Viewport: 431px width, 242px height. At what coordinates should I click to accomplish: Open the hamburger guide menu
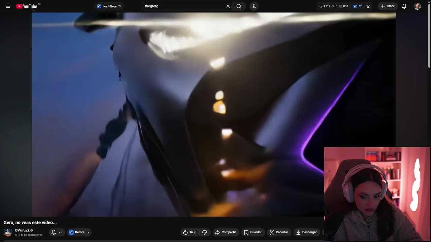(8, 6)
